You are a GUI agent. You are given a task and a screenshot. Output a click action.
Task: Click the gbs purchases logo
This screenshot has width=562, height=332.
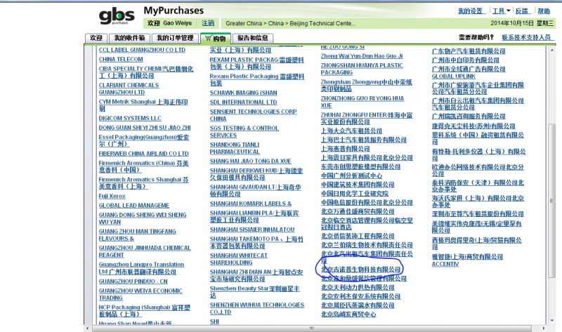click(x=117, y=16)
